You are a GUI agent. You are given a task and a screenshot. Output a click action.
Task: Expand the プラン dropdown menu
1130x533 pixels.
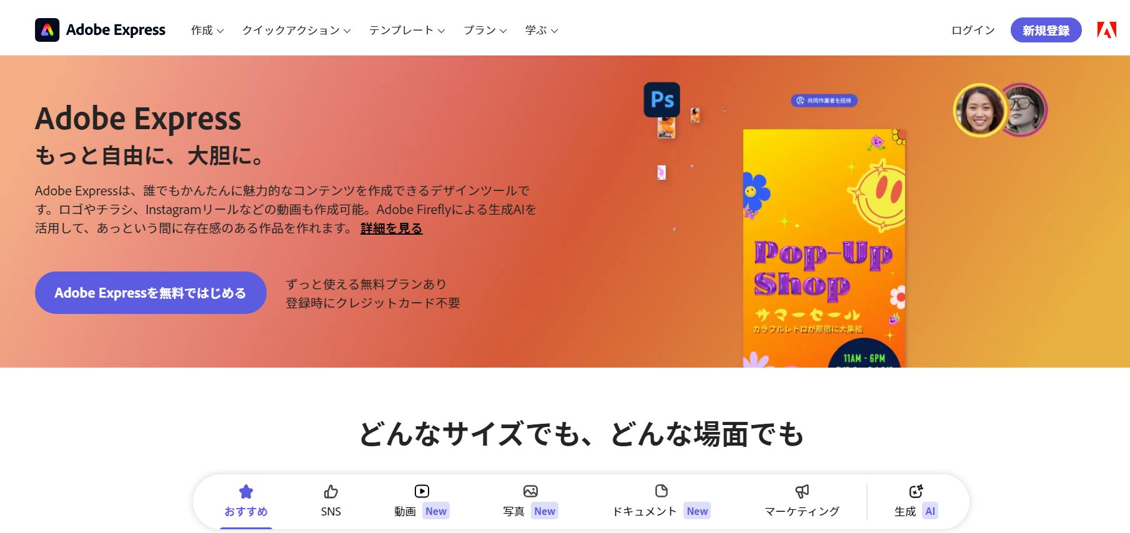pyautogui.click(x=485, y=30)
